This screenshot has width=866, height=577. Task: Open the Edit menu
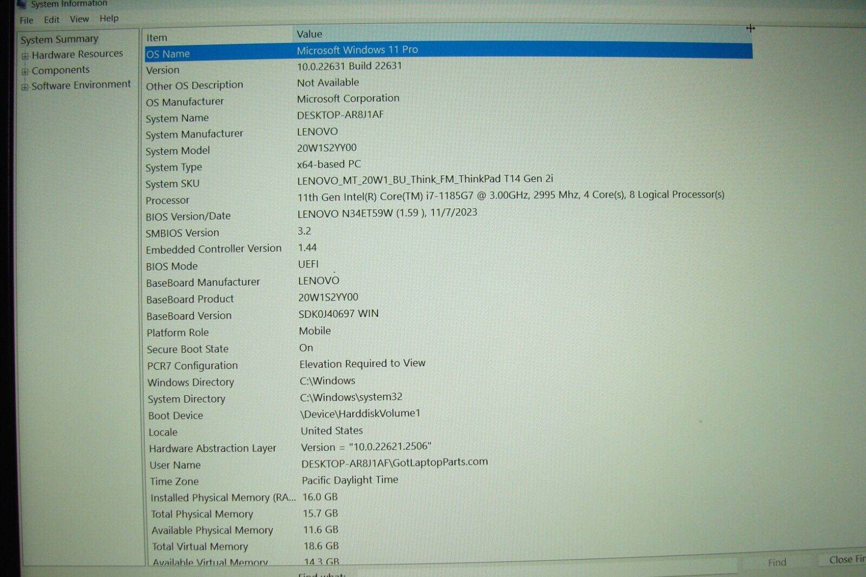point(51,19)
